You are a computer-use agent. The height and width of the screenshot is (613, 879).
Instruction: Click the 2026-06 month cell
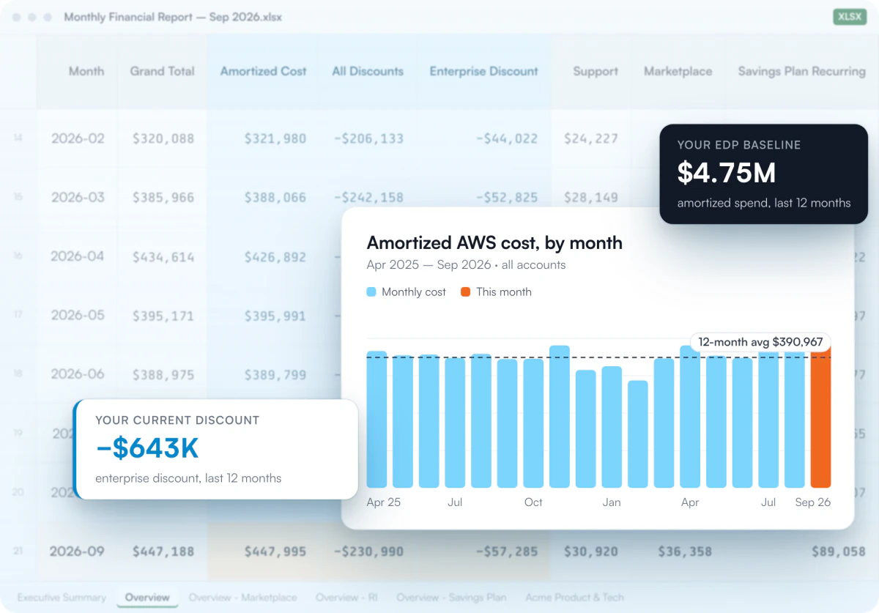click(78, 374)
